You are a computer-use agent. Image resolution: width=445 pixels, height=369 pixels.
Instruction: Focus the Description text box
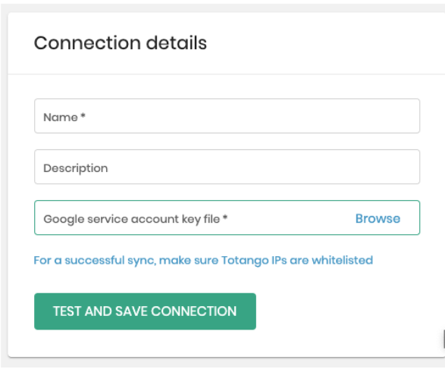point(227,167)
